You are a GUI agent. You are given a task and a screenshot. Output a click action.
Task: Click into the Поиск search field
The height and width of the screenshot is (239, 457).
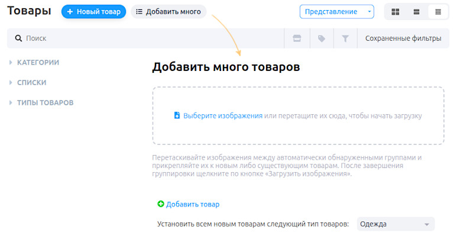(x=148, y=38)
